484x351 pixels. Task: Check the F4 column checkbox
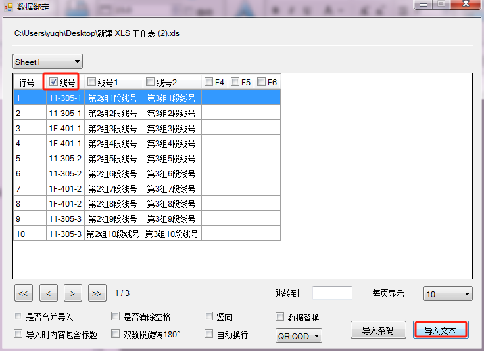208,82
